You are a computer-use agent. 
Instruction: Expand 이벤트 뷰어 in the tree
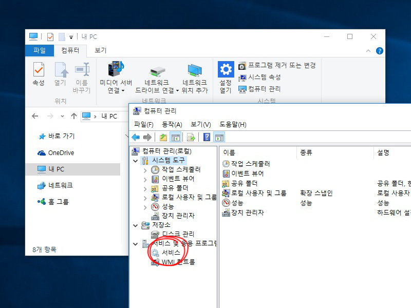145,180
